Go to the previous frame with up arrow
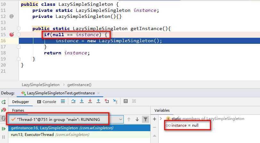This screenshot has height=143, width=260. click(x=129, y=119)
